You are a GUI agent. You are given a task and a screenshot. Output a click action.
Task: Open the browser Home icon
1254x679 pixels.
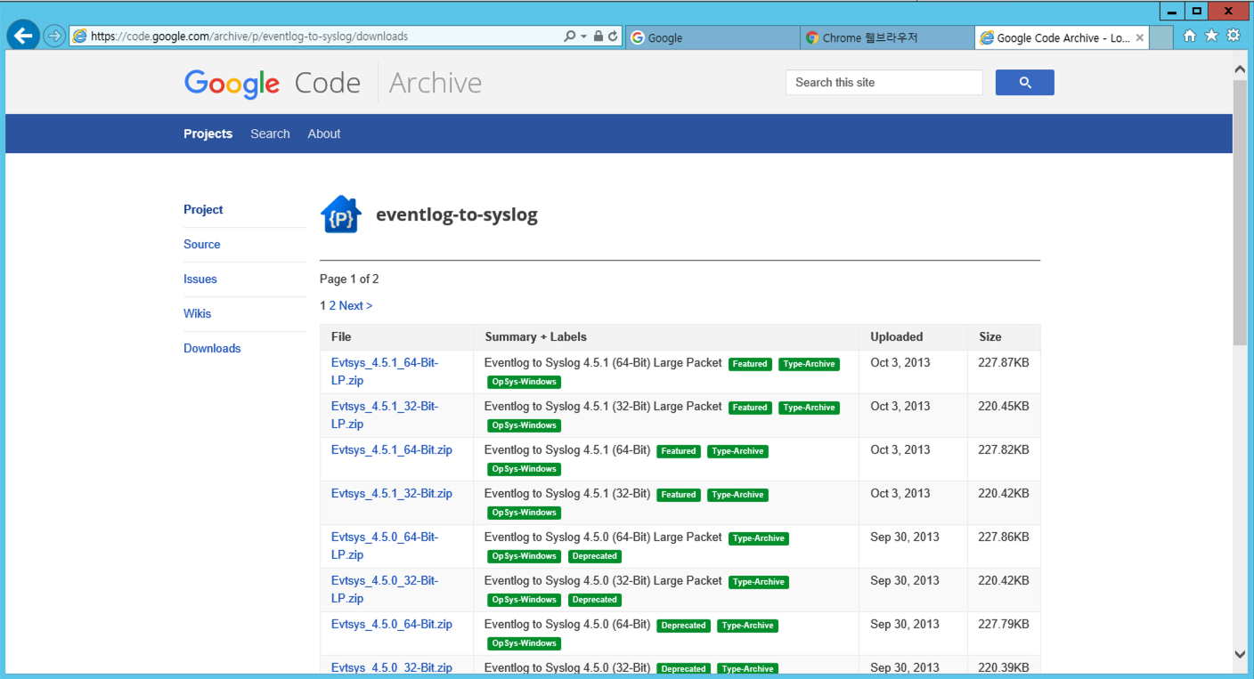[x=1189, y=36]
